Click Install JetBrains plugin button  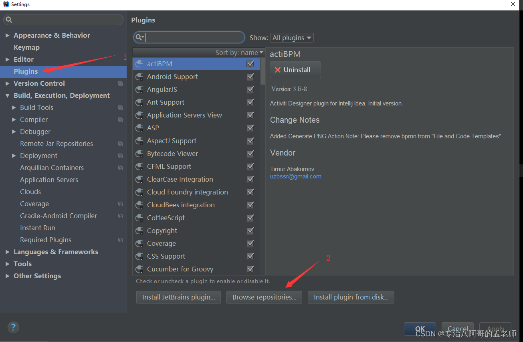(178, 297)
